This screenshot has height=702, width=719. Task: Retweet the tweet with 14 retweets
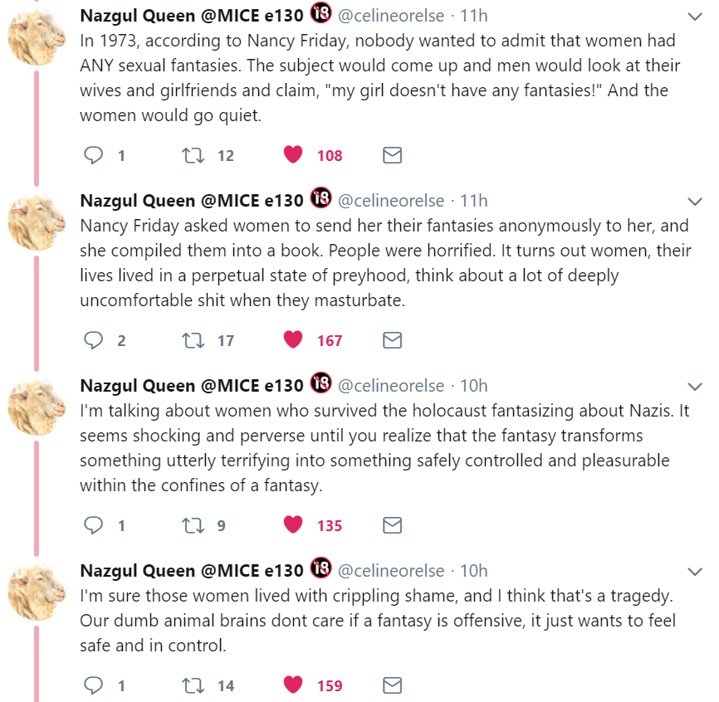point(193,685)
